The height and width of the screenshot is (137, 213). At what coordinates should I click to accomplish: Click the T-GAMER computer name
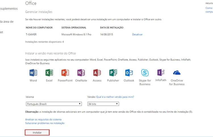31,34
